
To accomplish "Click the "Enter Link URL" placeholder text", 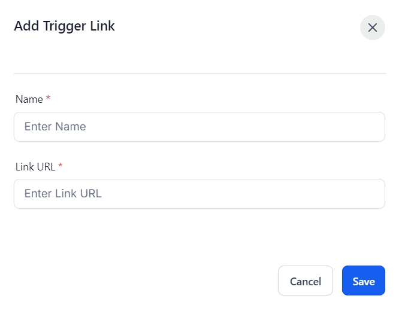I will tap(63, 194).
